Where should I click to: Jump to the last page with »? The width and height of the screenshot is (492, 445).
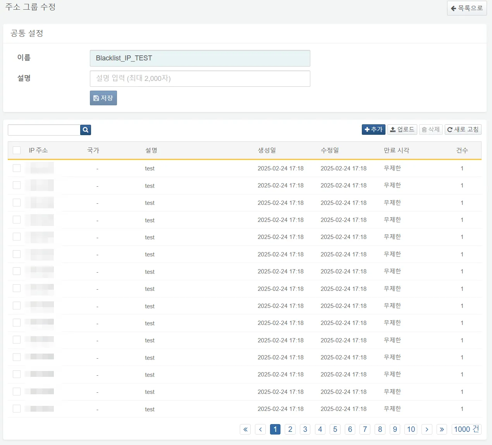point(442,429)
